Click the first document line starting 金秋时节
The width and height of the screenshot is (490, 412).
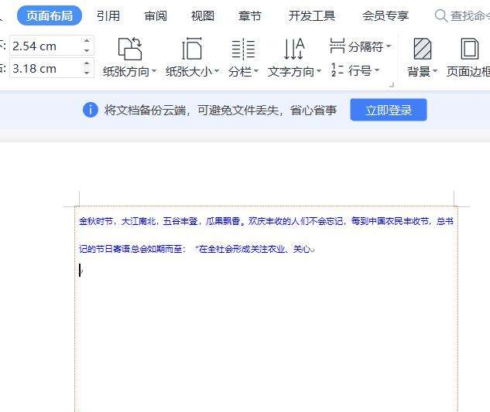point(266,221)
